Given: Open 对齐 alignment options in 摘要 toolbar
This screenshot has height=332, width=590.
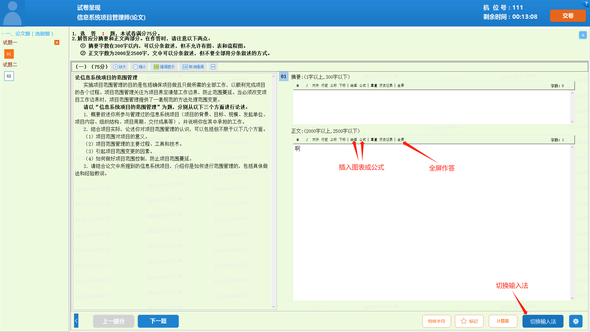Looking at the screenshot, I should (x=315, y=86).
